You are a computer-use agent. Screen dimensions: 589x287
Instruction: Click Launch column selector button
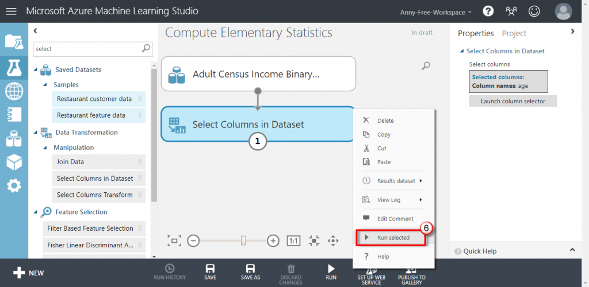[512, 101]
